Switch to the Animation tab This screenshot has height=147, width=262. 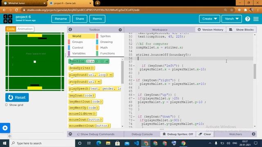(25, 29)
